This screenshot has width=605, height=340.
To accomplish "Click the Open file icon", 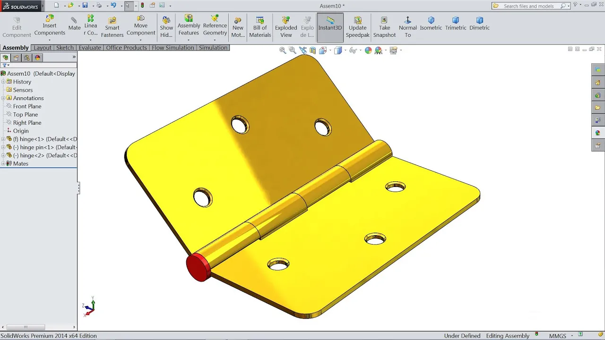I will coord(70,5).
